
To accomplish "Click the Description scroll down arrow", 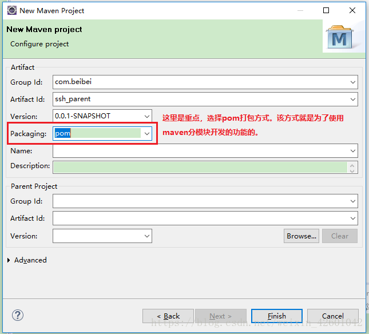I will click(x=352, y=171).
